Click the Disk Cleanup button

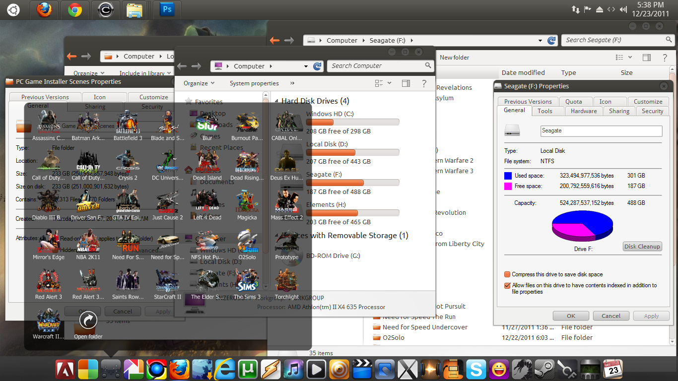tap(642, 247)
